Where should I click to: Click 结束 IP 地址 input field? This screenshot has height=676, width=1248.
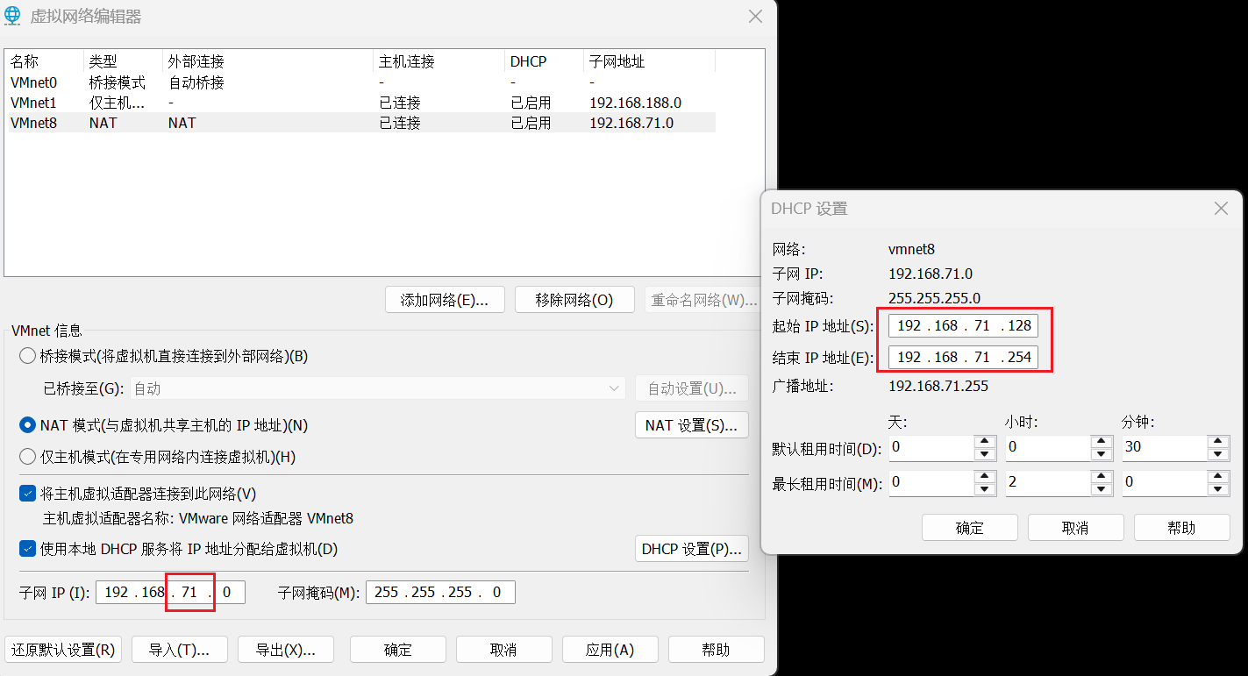point(963,358)
